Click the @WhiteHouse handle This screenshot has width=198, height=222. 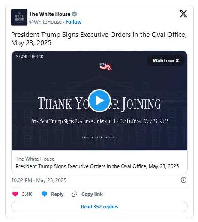point(45,22)
